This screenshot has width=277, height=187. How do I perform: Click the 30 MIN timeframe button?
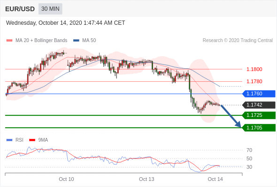50,9
